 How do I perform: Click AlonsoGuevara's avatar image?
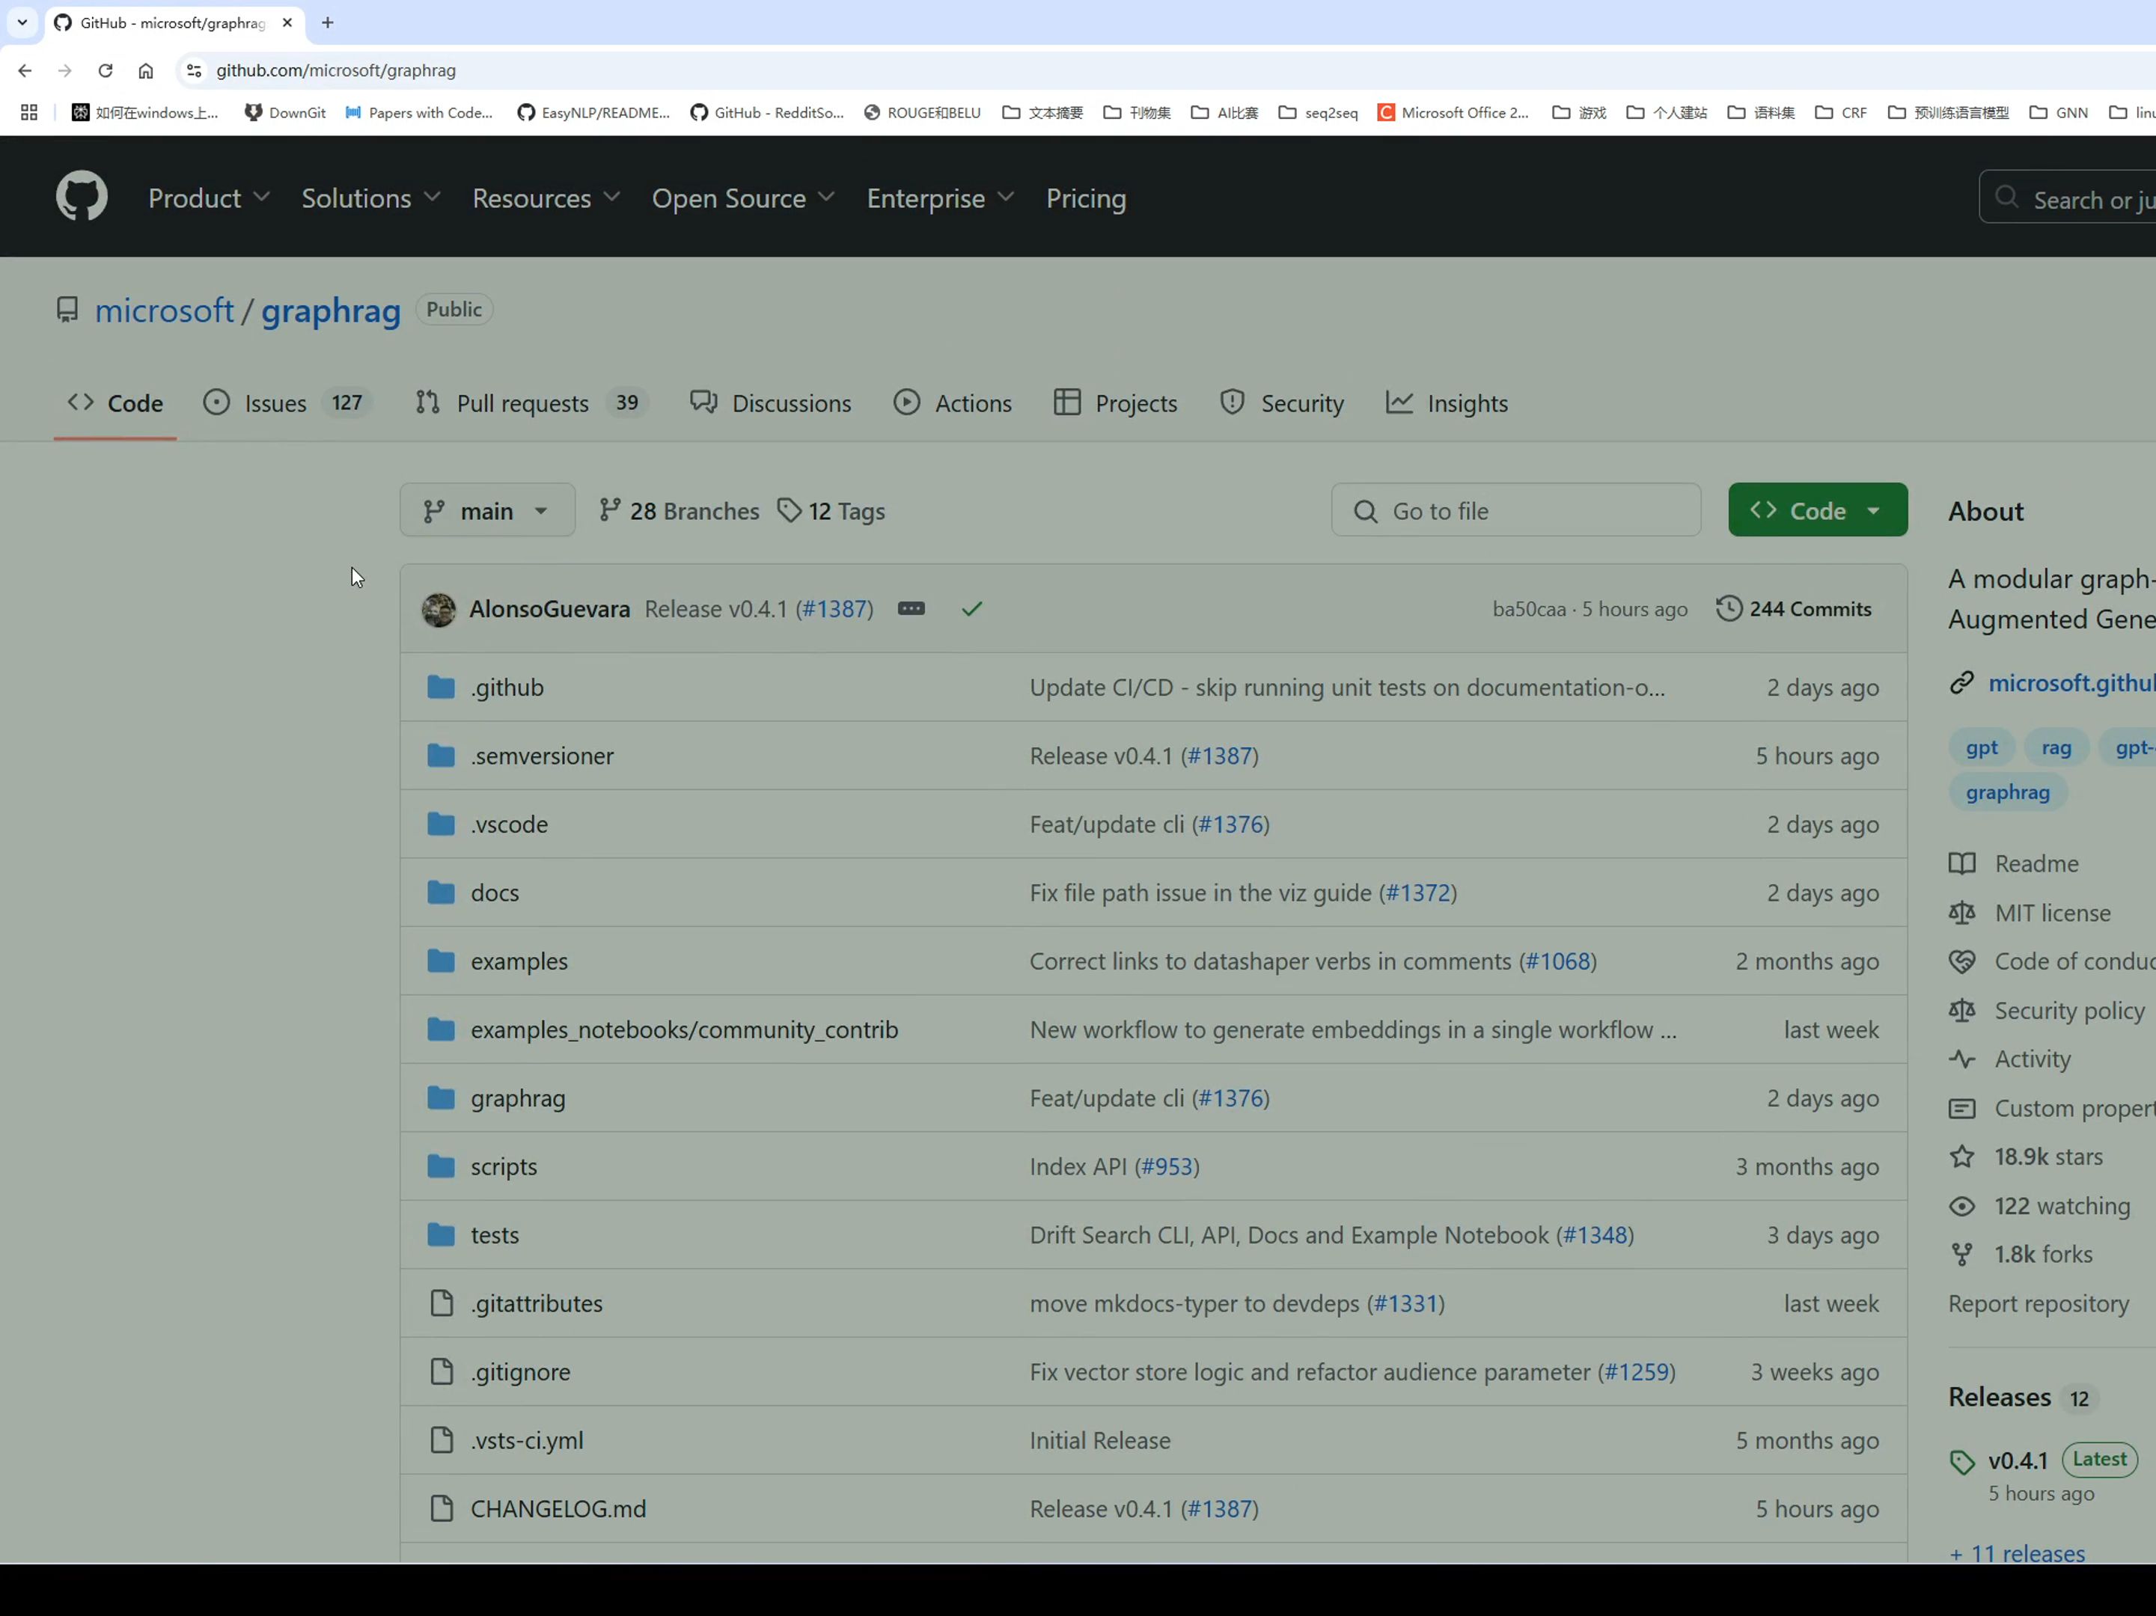(x=439, y=609)
